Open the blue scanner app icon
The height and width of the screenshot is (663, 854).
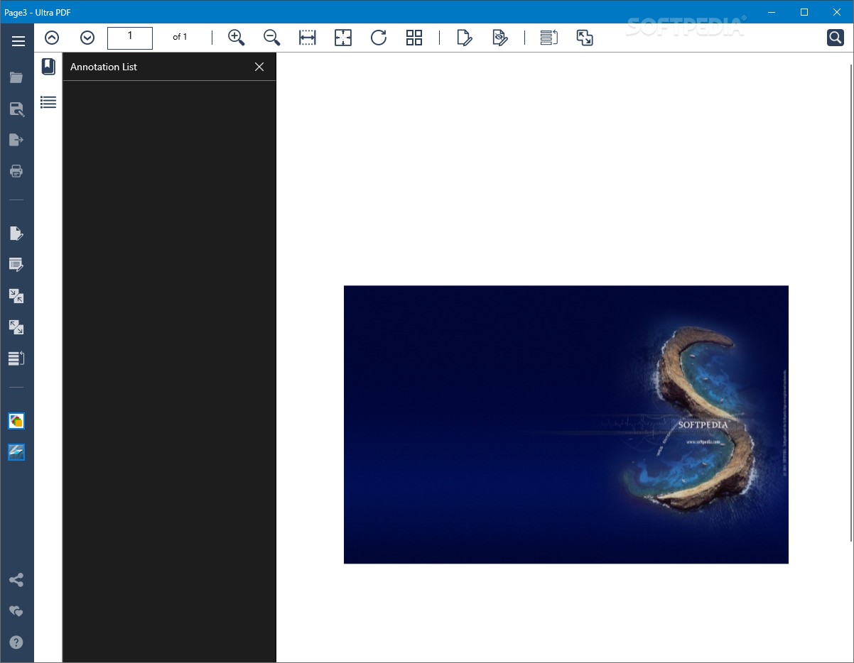pos(16,452)
